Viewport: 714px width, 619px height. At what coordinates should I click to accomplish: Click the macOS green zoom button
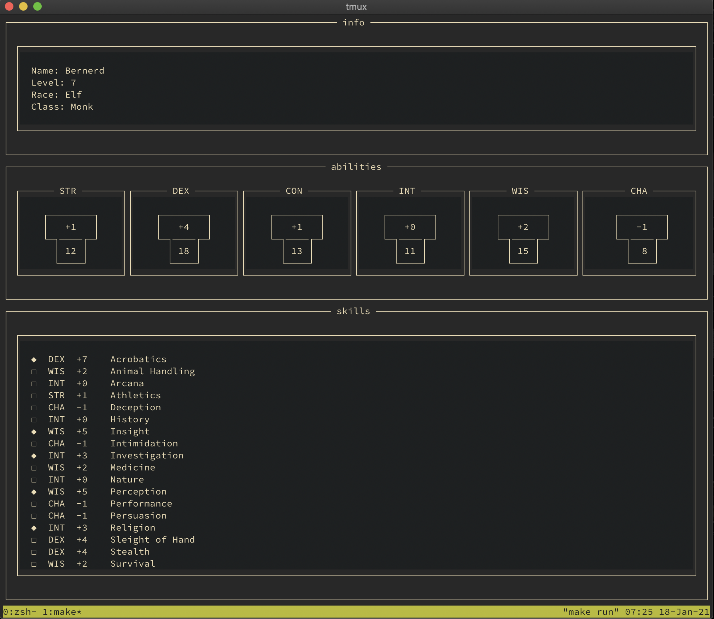point(37,6)
